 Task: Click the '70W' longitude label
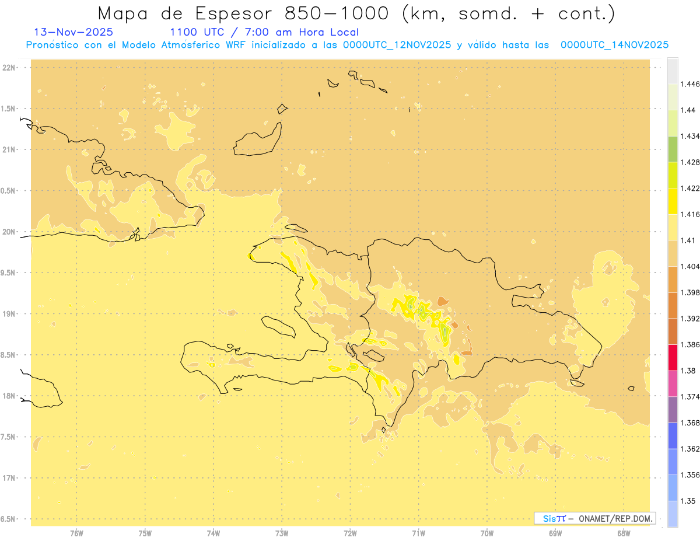coord(487,533)
